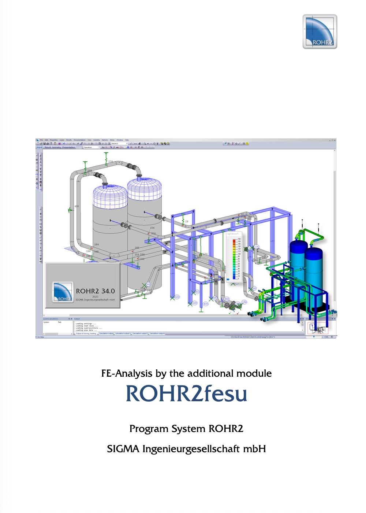
Task: Open the DN200.0 nominal diameter dropdown
Action: tap(127, 144)
